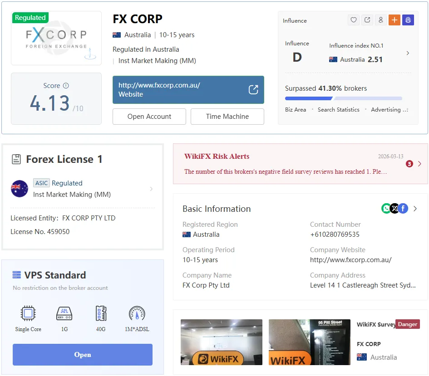
Task: Click the heart favorite icon
Action: point(354,20)
